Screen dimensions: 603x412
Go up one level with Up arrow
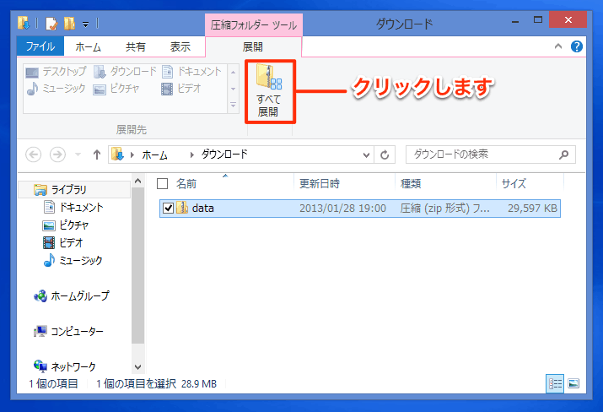click(x=96, y=154)
